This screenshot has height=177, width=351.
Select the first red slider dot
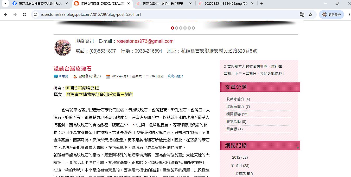pyautogui.click(x=173, y=28)
